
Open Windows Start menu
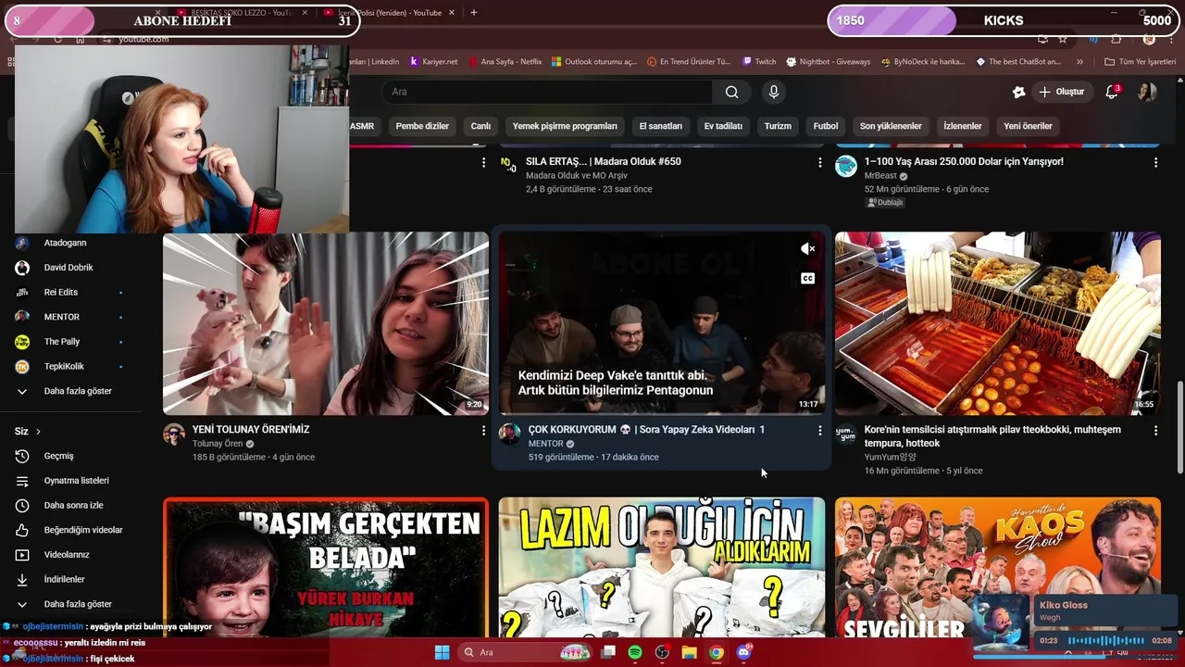coord(442,652)
